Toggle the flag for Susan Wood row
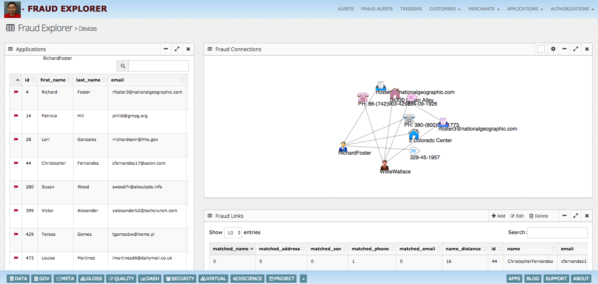This screenshot has height=284, width=598. [16, 187]
